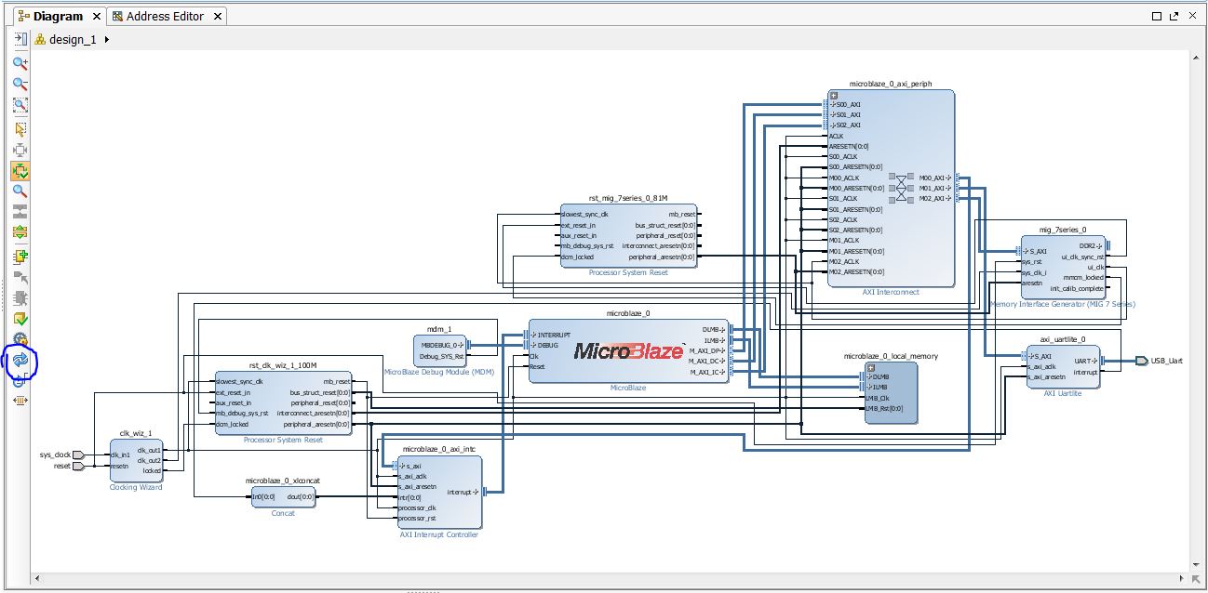This screenshot has height=593, width=1208.
Task: Click the Memory Interface Generator label
Action: click(x=1062, y=304)
